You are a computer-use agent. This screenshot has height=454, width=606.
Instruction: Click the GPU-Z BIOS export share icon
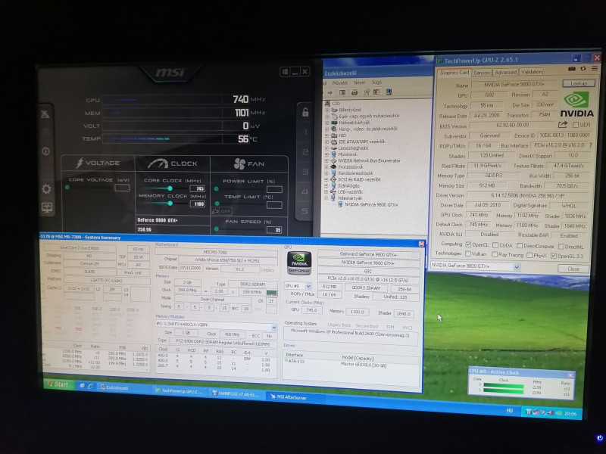(x=562, y=124)
